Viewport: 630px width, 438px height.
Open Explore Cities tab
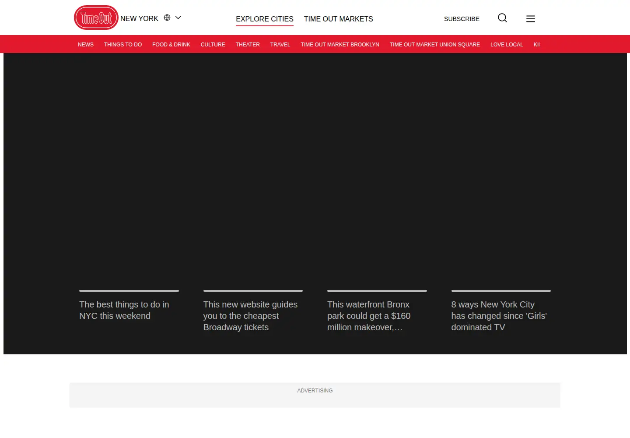pyautogui.click(x=265, y=19)
